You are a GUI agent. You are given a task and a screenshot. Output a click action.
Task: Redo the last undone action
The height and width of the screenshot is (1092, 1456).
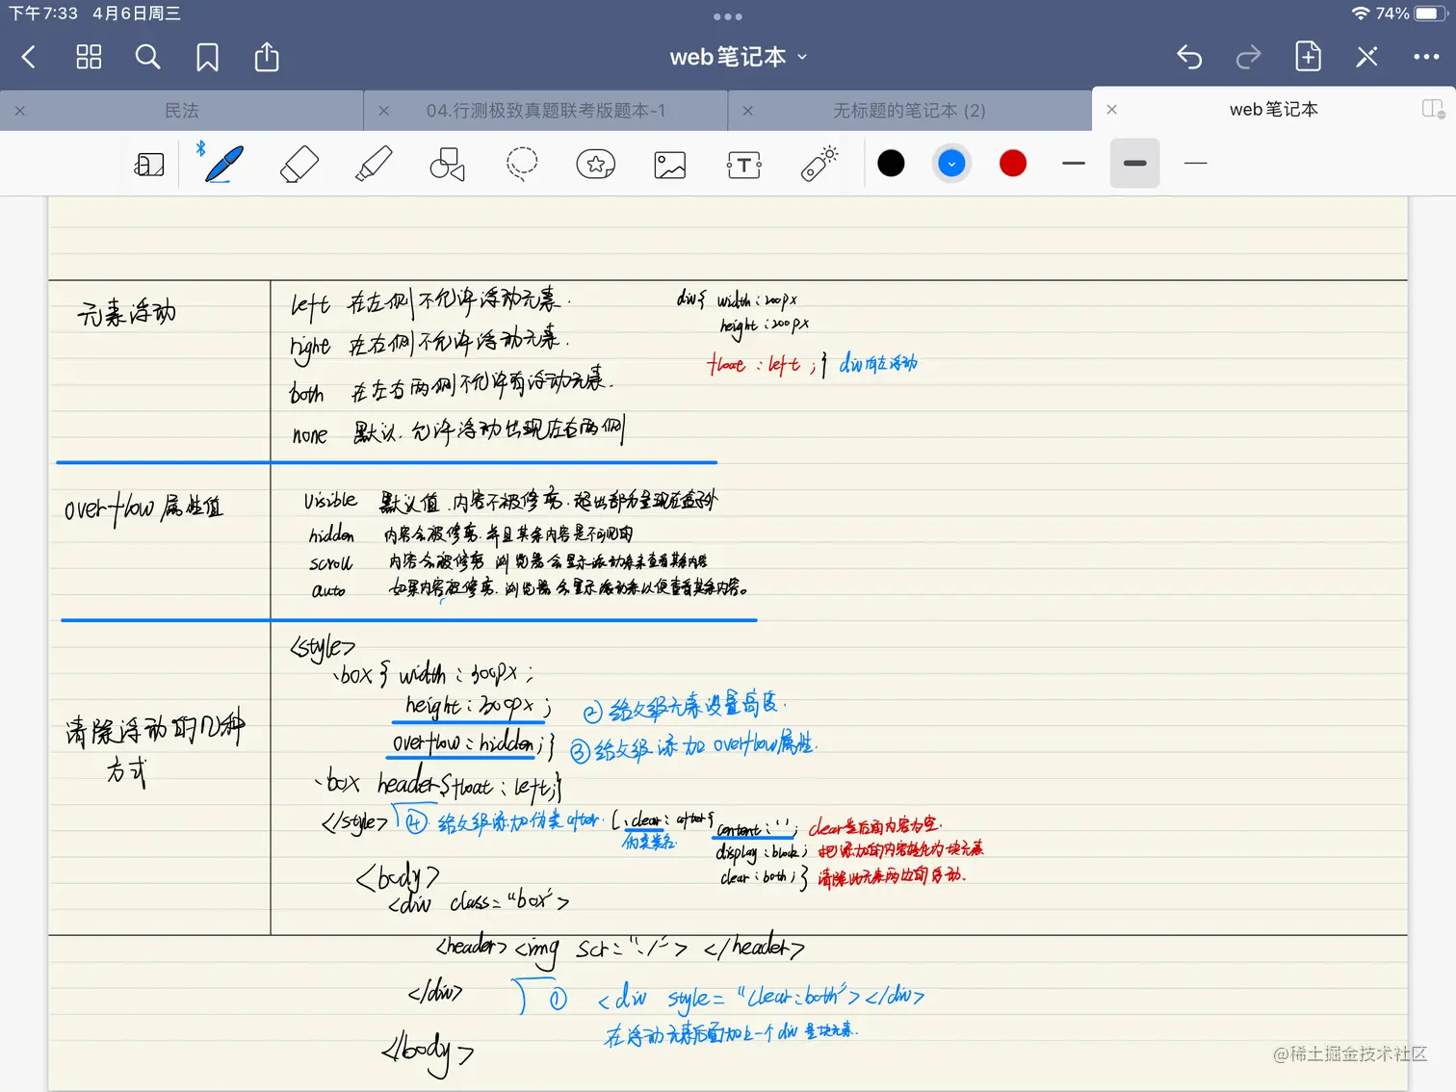pyautogui.click(x=1249, y=58)
